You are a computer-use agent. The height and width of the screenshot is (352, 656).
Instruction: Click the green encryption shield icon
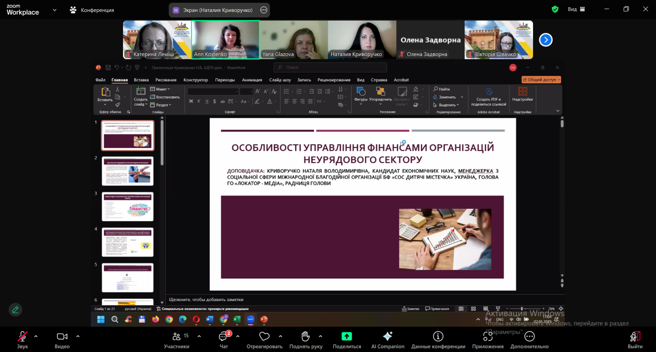click(555, 9)
